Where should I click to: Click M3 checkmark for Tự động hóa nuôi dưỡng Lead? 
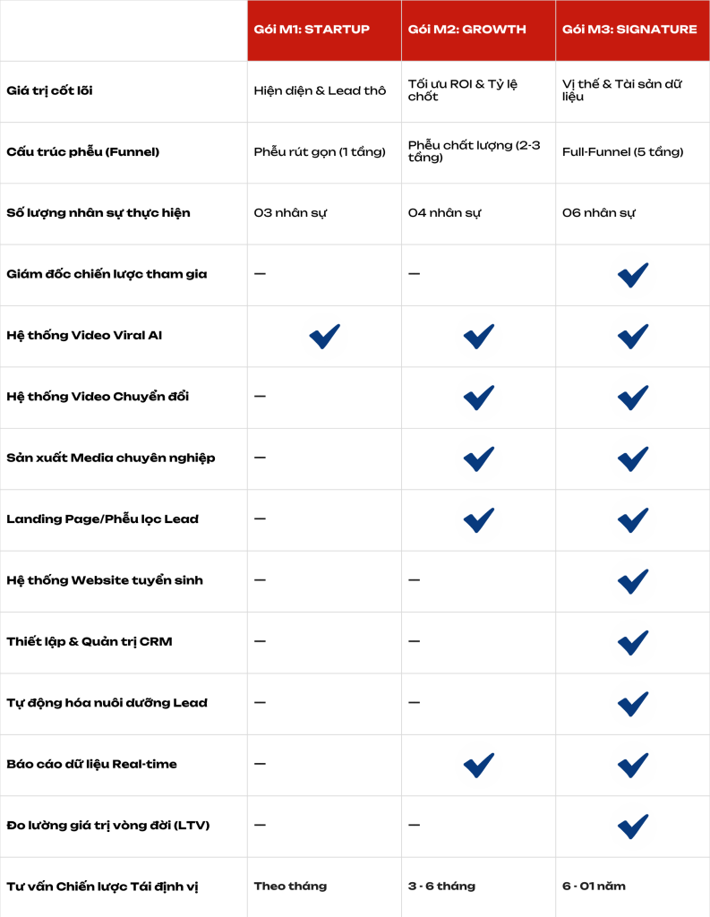click(x=633, y=703)
